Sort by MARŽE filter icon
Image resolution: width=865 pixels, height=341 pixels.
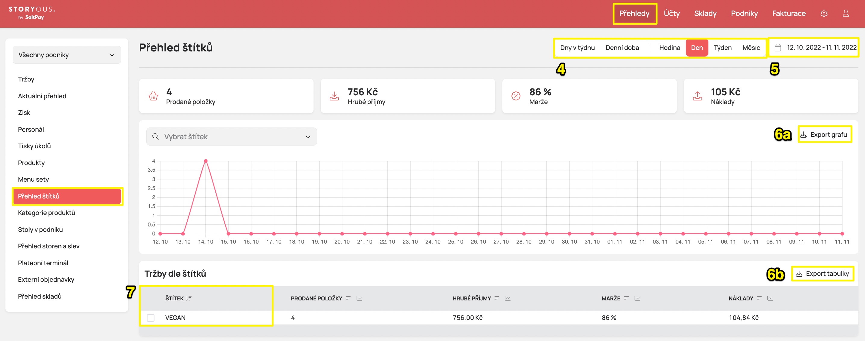[626, 298]
